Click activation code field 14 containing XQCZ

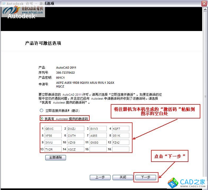tap(75, 149)
